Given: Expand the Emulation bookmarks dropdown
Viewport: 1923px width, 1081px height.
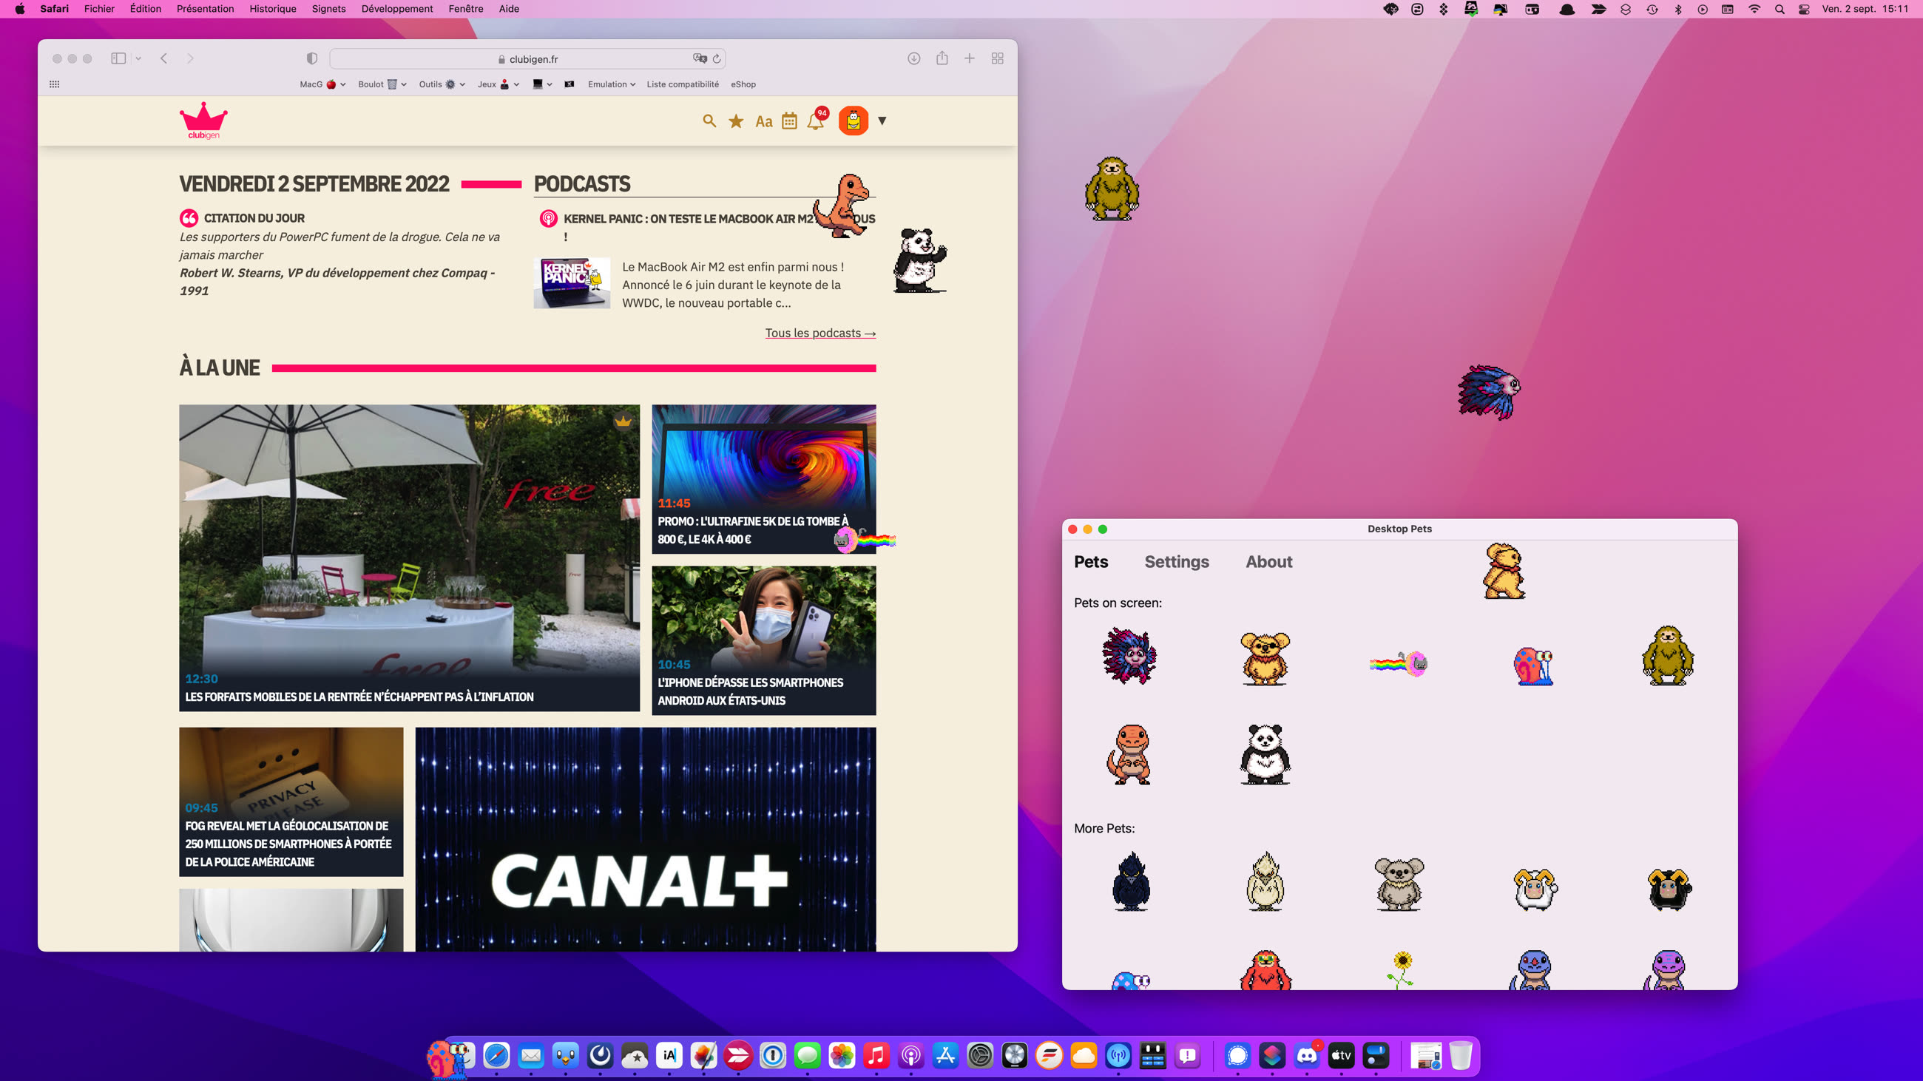Looking at the screenshot, I should 633,84.
